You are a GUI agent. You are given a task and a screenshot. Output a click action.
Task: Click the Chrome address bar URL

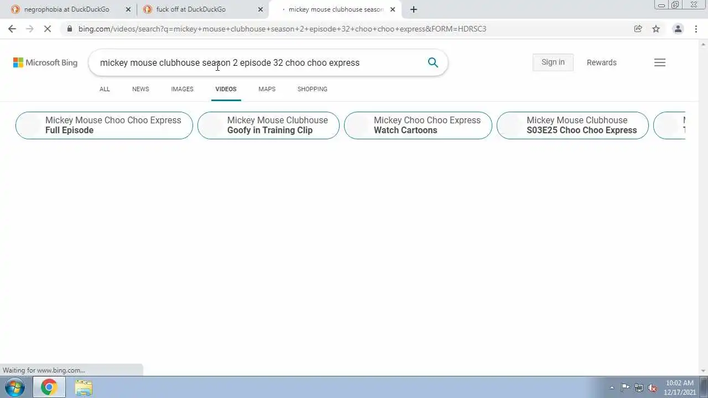[x=282, y=29]
